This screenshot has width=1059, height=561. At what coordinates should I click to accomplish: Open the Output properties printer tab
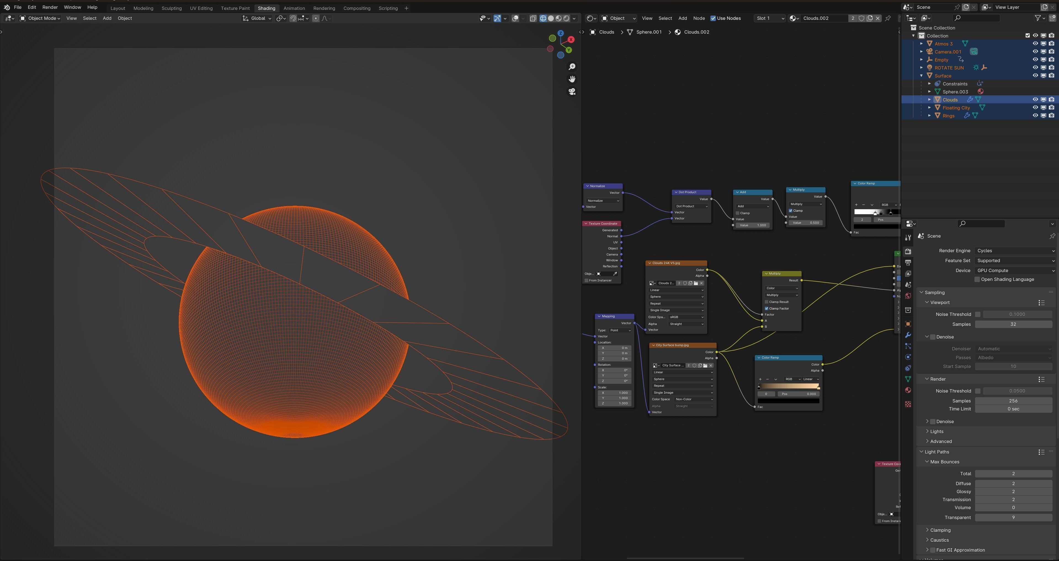pos(908,262)
